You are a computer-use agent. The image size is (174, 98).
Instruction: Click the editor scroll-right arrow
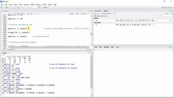(89, 47)
